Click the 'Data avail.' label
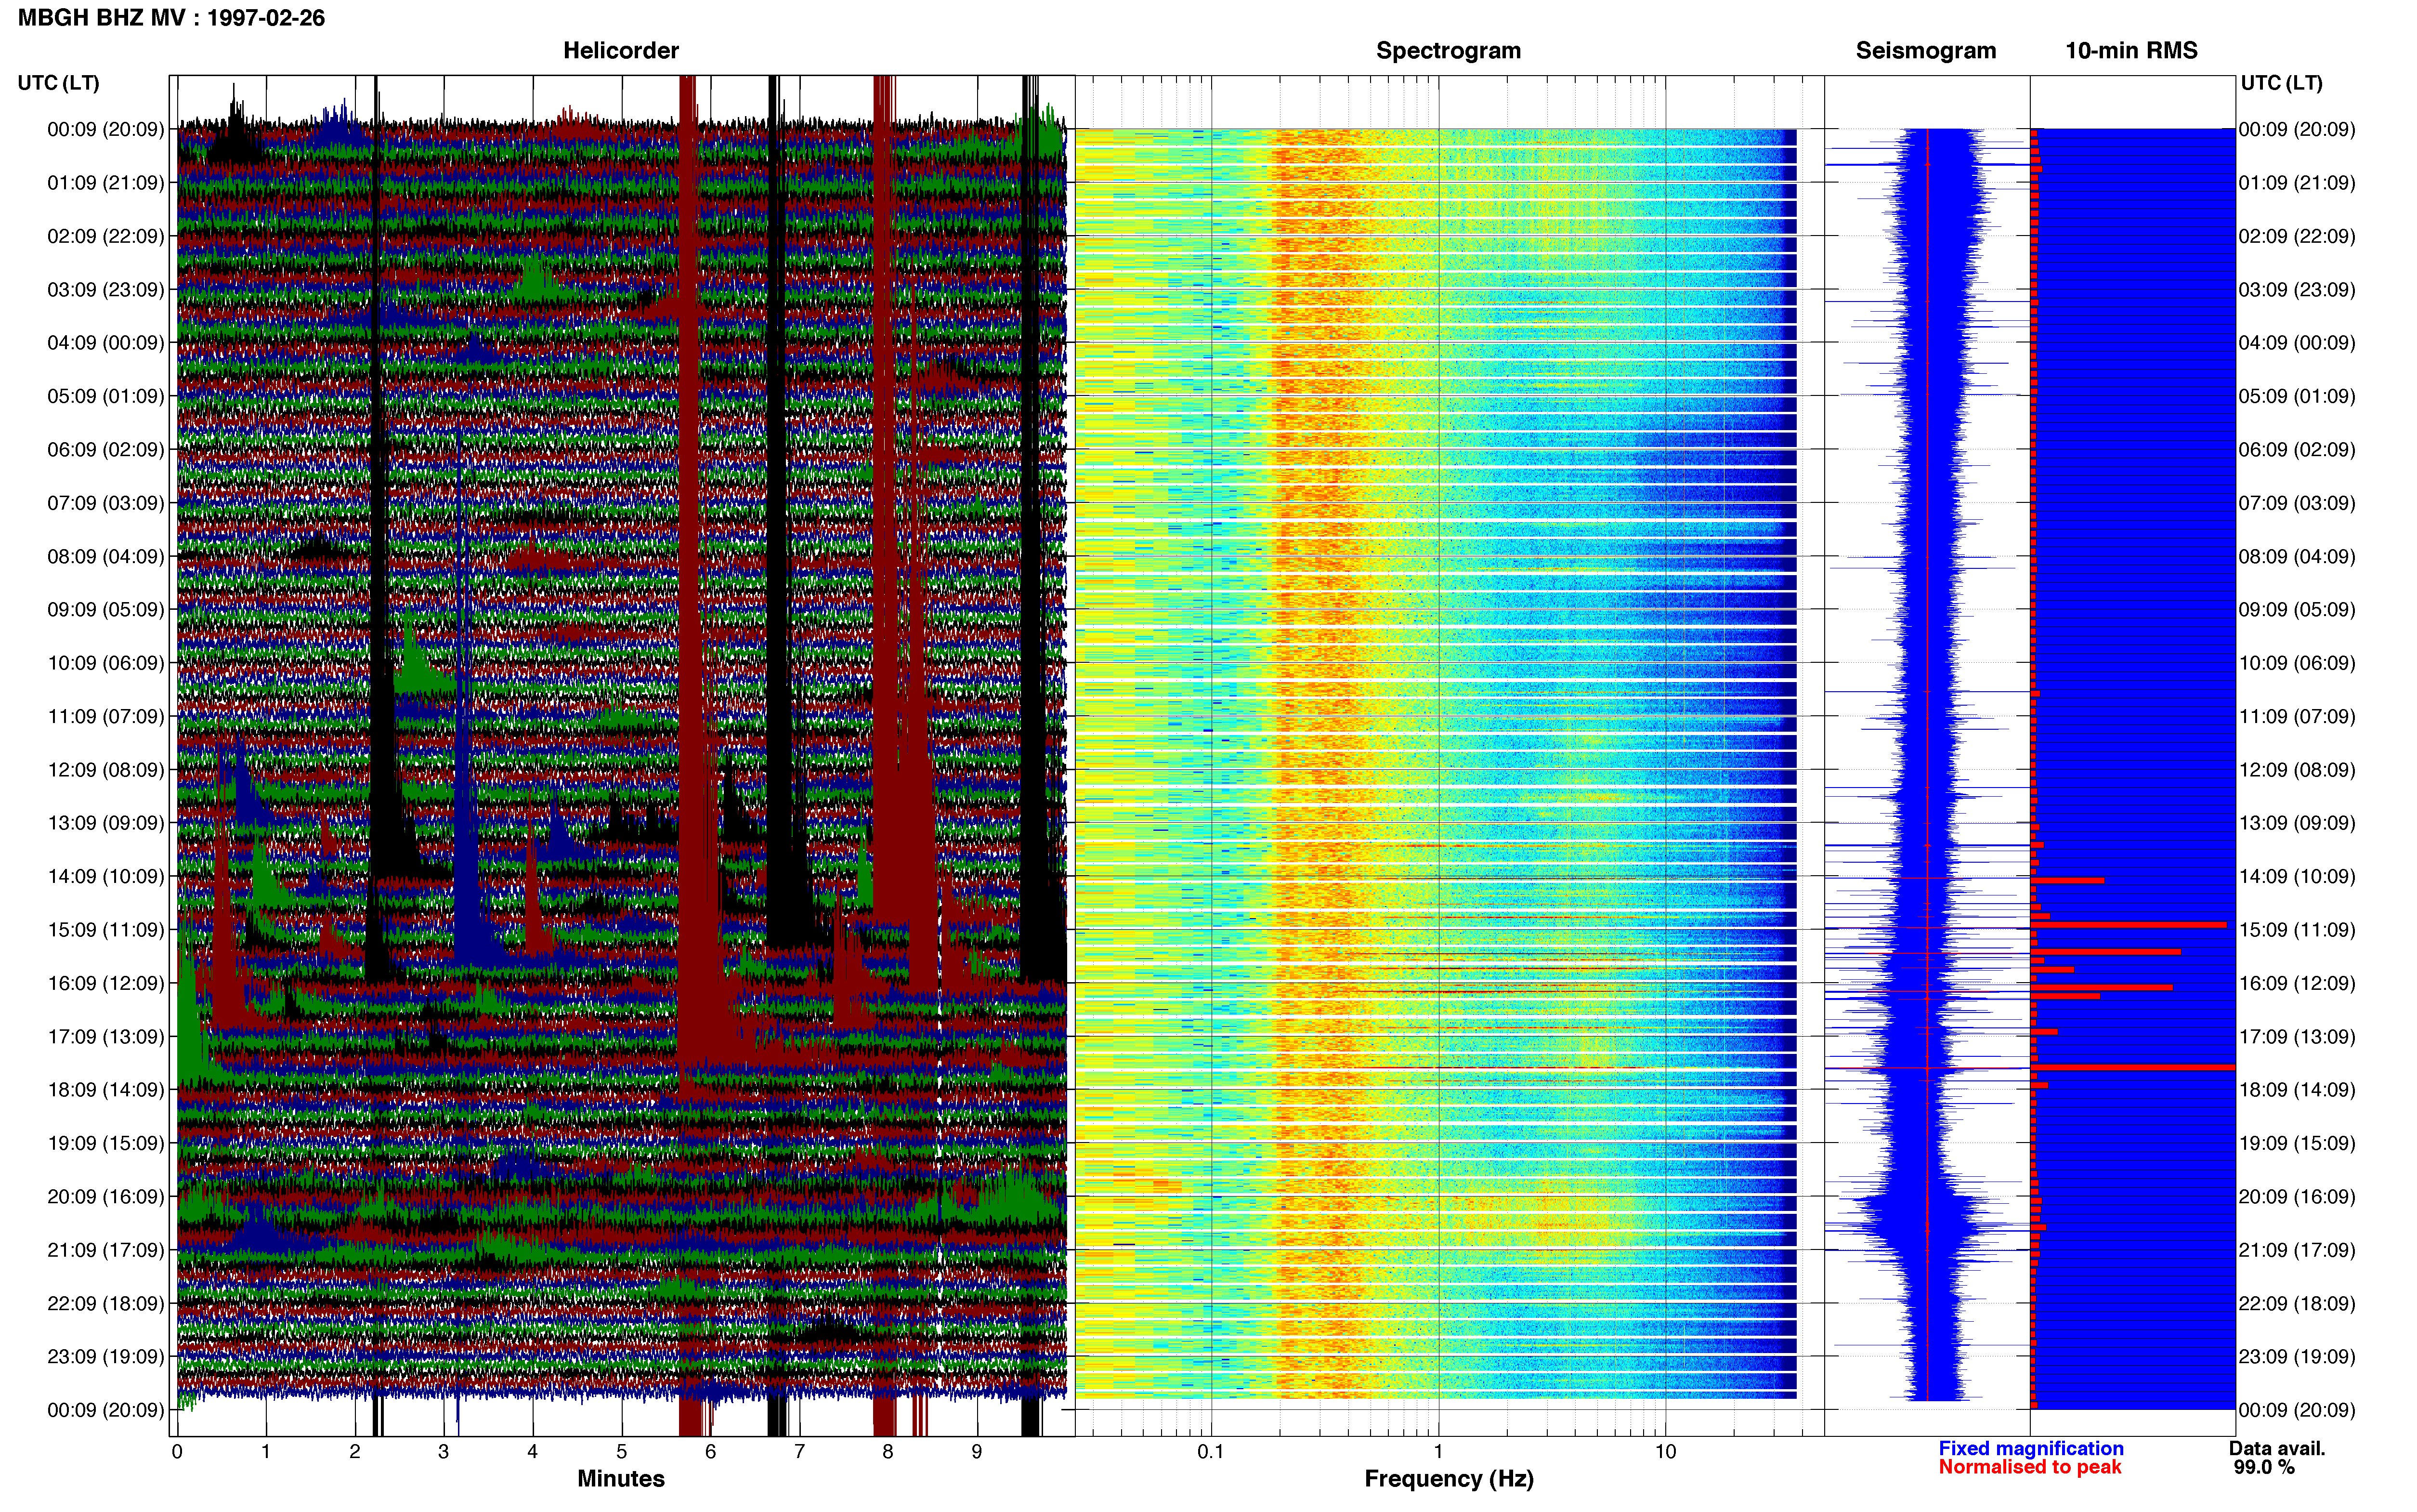This screenshot has width=2417, height=1512. 2277,1448
